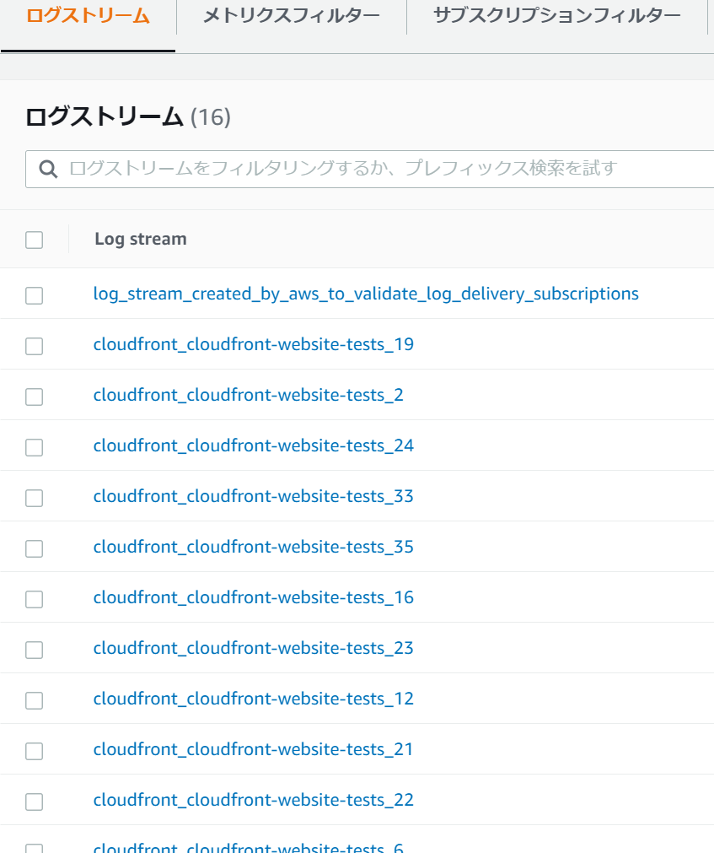Check the cloudfront-website-tests_33 checkbox
The image size is (714, 853).
point(34,497)
